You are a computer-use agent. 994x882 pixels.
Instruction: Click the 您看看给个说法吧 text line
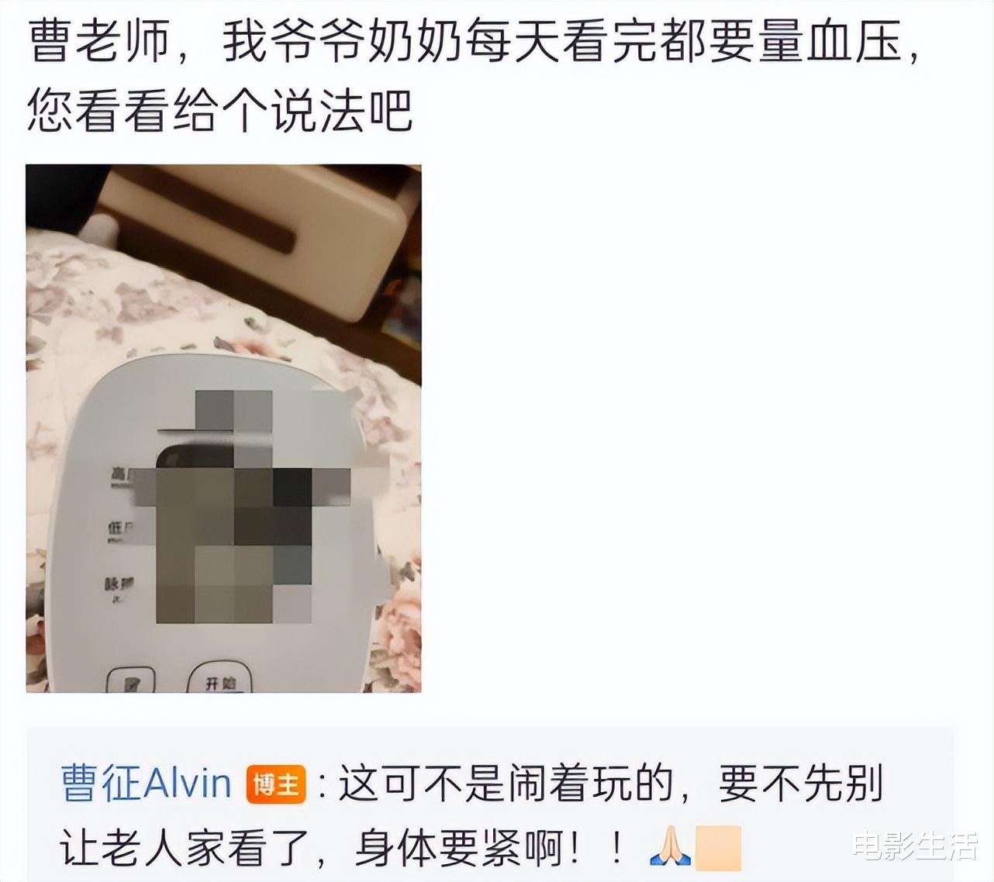(x=219, y=112)
